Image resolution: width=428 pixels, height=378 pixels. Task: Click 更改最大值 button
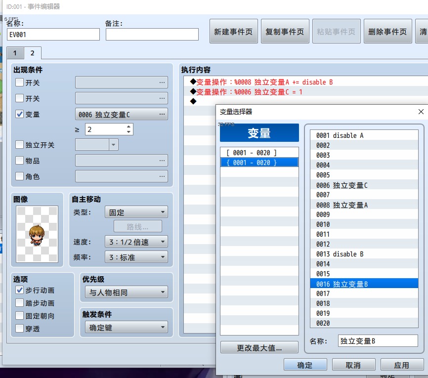(x=259, y=347)
